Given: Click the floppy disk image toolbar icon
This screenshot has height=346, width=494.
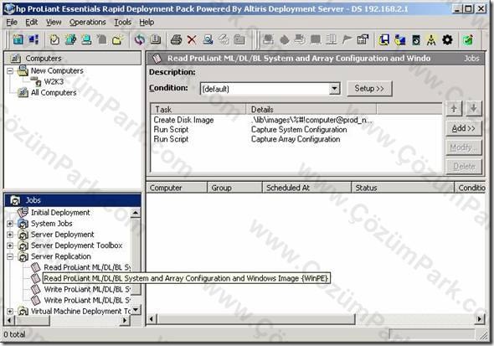Looking at the screenshot, I should point(383,40).
